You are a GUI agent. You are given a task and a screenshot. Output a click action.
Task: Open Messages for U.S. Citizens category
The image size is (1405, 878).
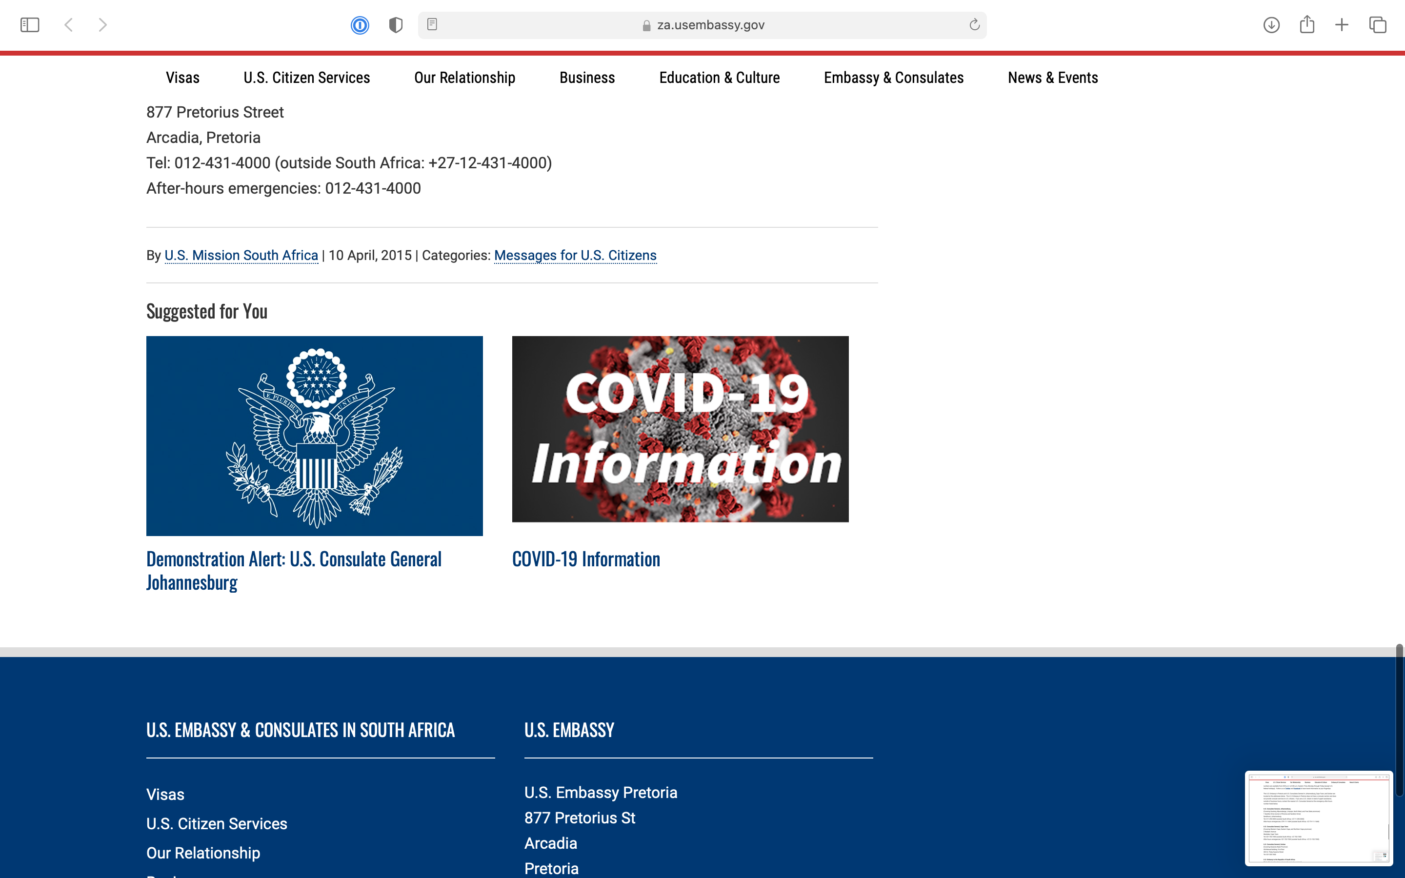pyautogui.click(x=575, y=256)
